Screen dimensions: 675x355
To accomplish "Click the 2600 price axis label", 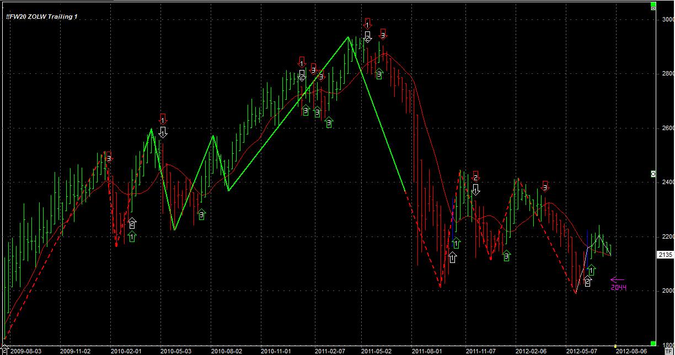I will pos(667,128).
